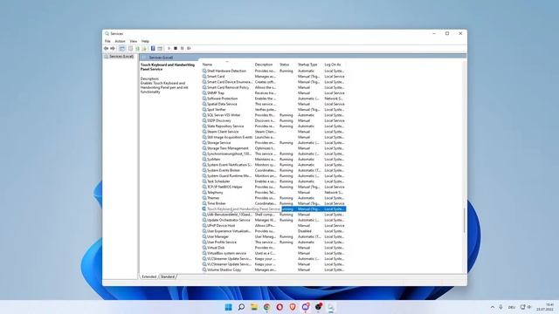Select the Spot Verifier service
Screen dimensions: 559x314
pos(273,110)
